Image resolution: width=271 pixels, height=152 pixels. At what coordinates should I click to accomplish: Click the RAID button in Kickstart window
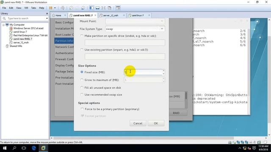coord(176,113)
